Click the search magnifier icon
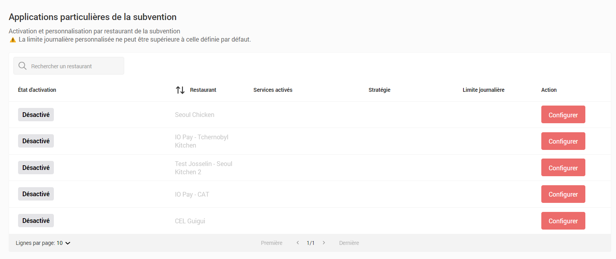 (22, 66)
